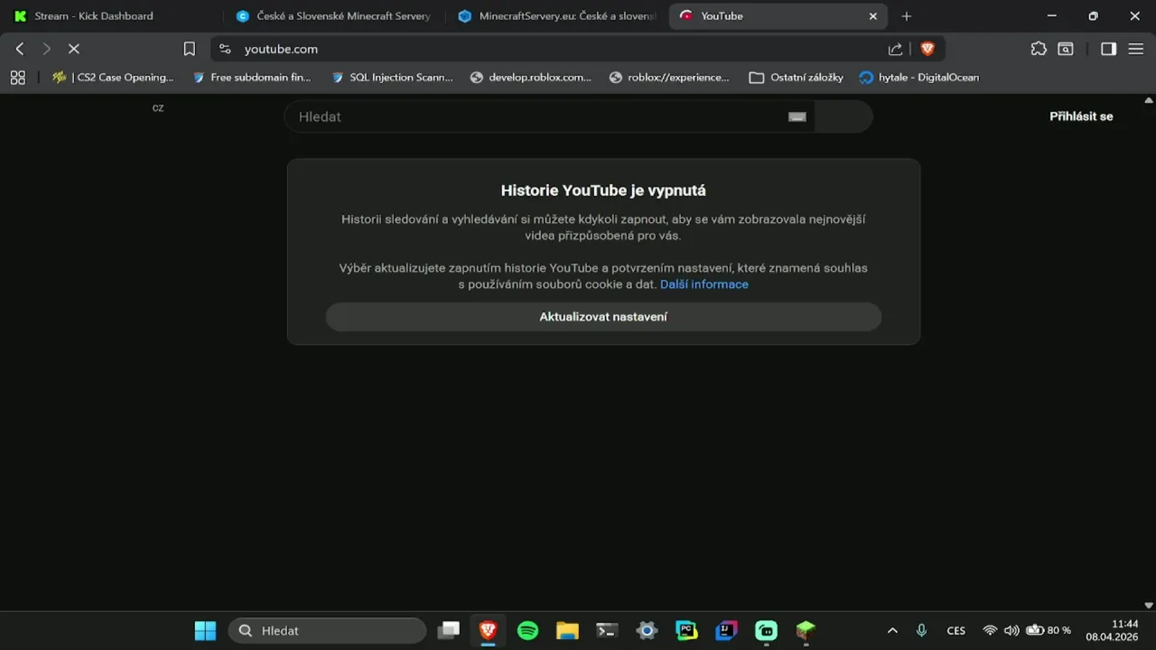
Task: Open PyCharm from the taskbar
Action: coord(686,630)
